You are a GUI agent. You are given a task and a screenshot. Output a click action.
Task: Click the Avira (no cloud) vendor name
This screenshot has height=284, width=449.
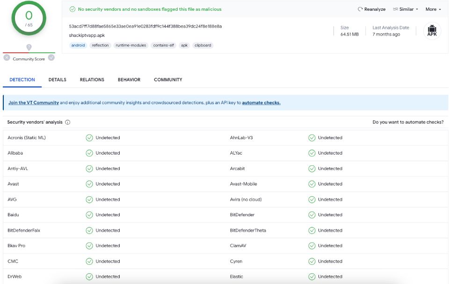point(246,199)
